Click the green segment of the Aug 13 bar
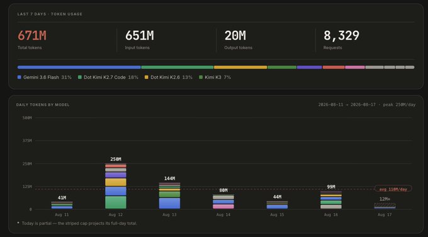 (169, 194)
